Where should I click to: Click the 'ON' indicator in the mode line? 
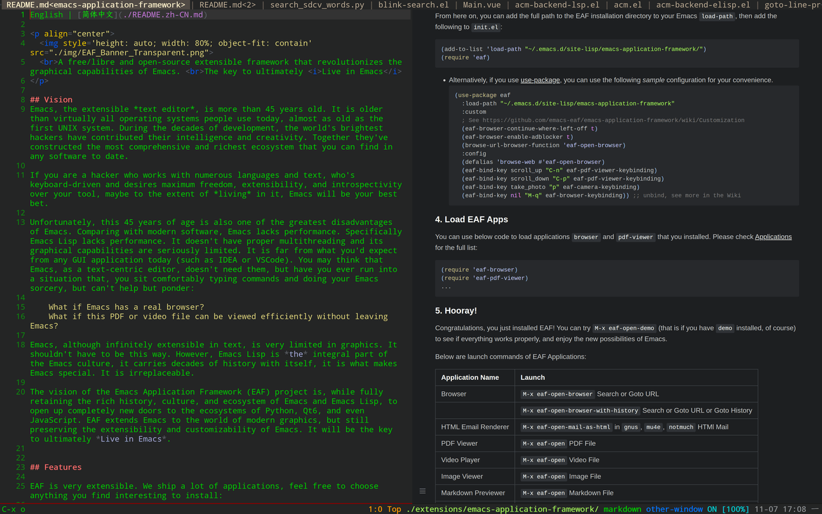(712, 509)
